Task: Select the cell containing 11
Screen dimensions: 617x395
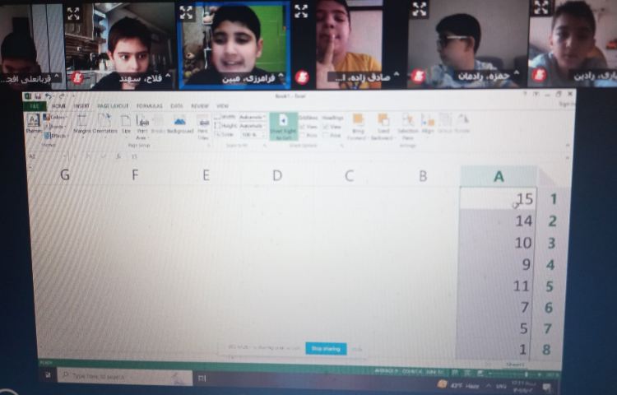Action: [495, 286]
